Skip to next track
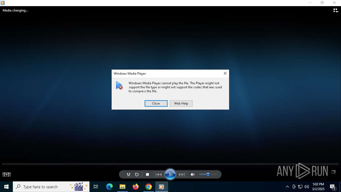 pyautogui.click(x=182, y=174)
